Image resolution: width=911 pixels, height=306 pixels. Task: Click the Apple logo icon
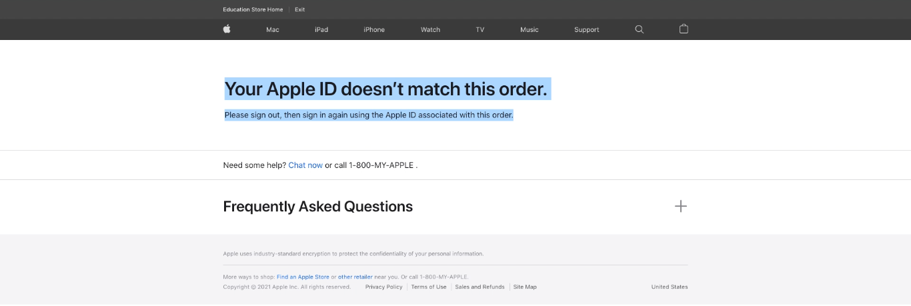click(227, 29)
